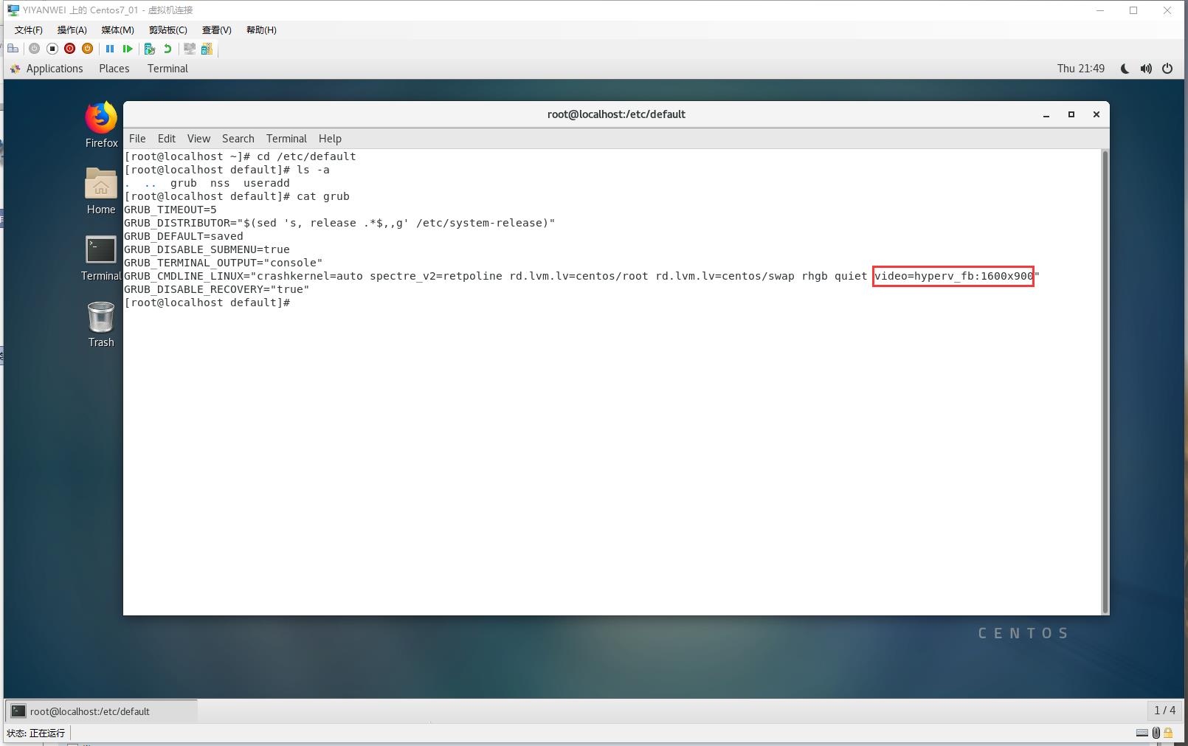1188x746 pixels.
Task: Click the 'cat grub' command line
Action: (x=237, y=196)
